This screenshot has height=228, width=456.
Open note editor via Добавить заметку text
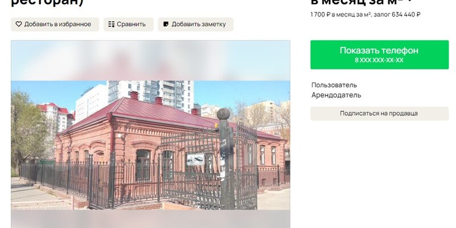click(x=198, y=24)
